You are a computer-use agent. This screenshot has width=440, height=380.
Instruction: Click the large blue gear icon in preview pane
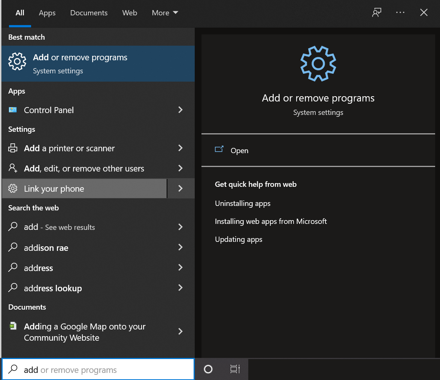318,64
